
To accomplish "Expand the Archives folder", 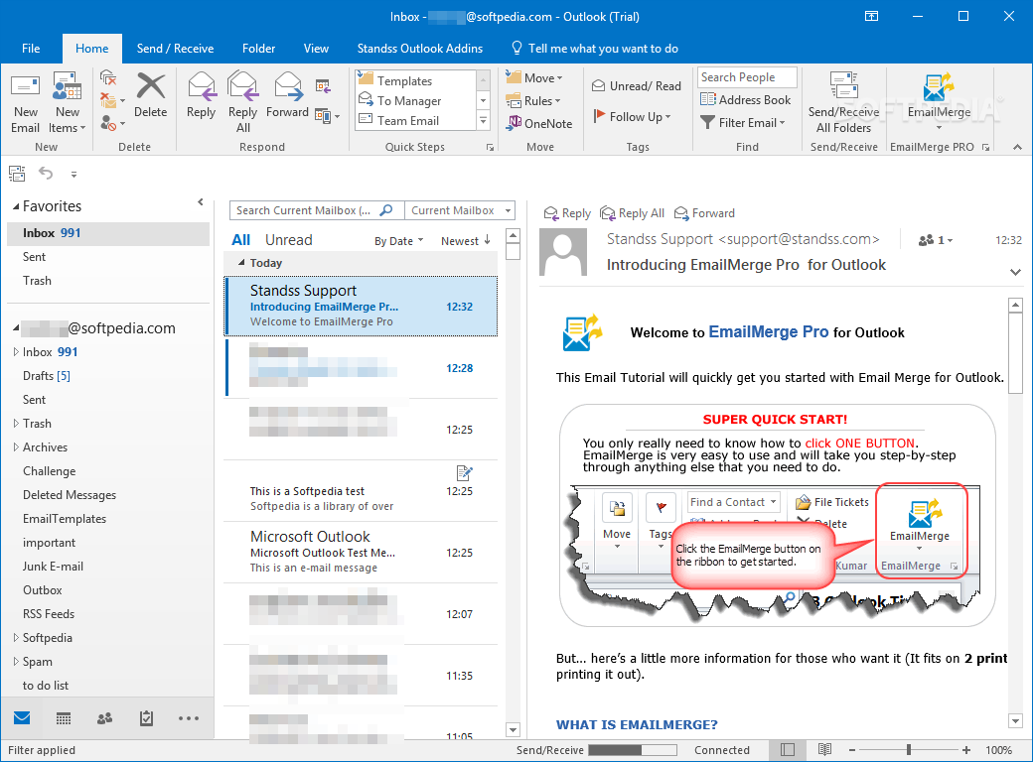I will (x=16, y=446).
